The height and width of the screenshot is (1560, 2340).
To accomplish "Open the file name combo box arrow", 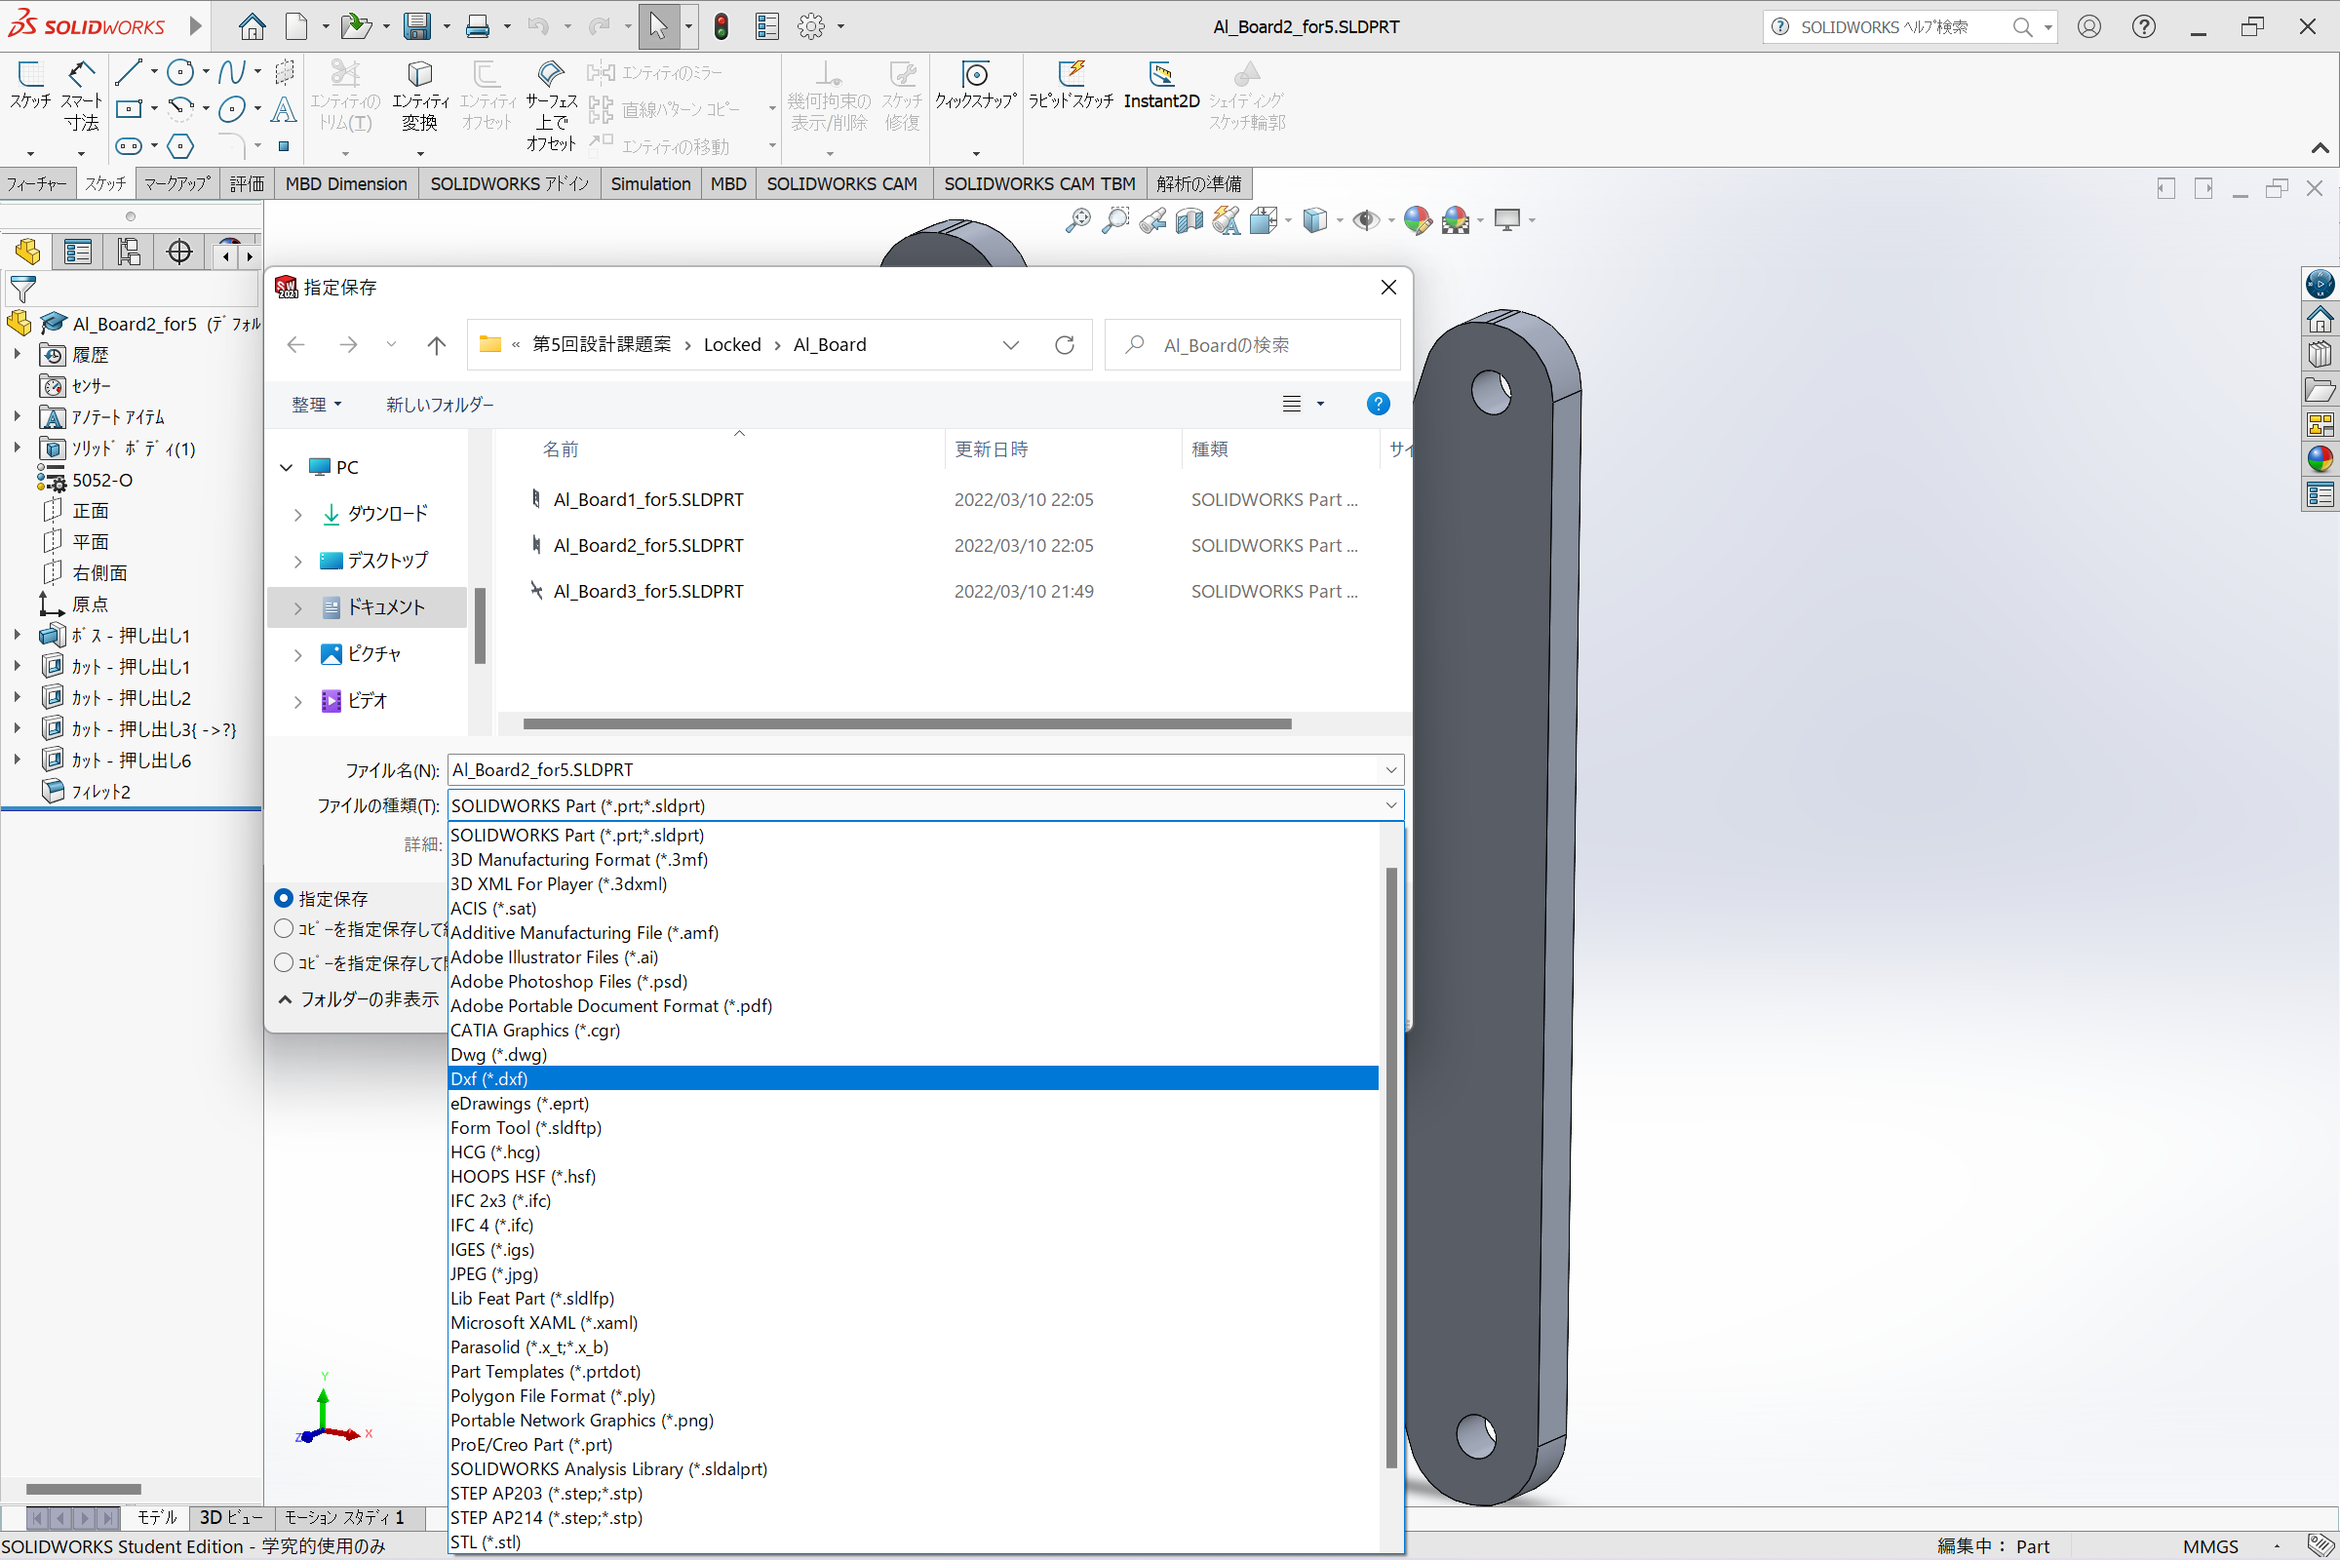I will [x=1391, y=770].
